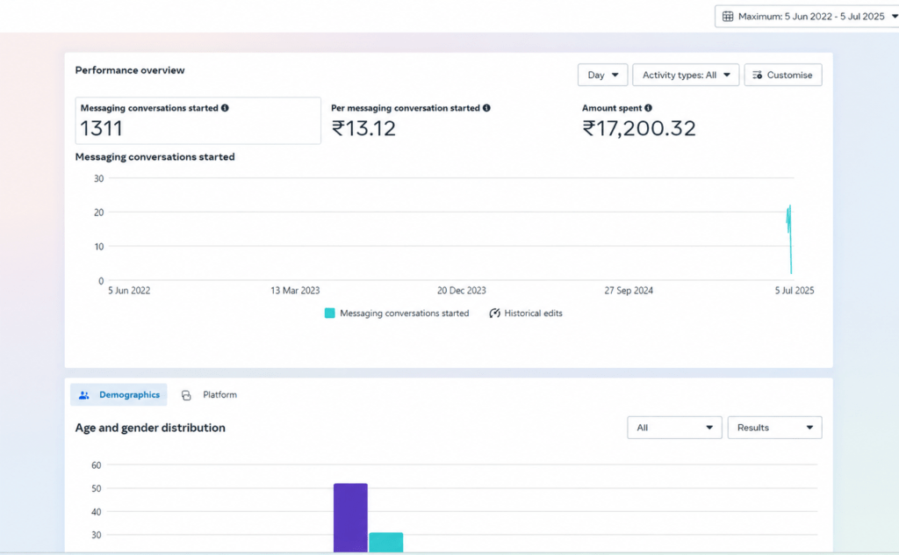Click the calendar icon in date range selector
This screenshot has width=899, height=555.
[728, 17]
